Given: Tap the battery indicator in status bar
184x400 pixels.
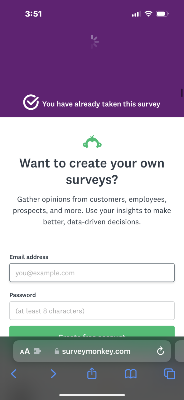Looking at the screenshot, I should pos(162,14).
